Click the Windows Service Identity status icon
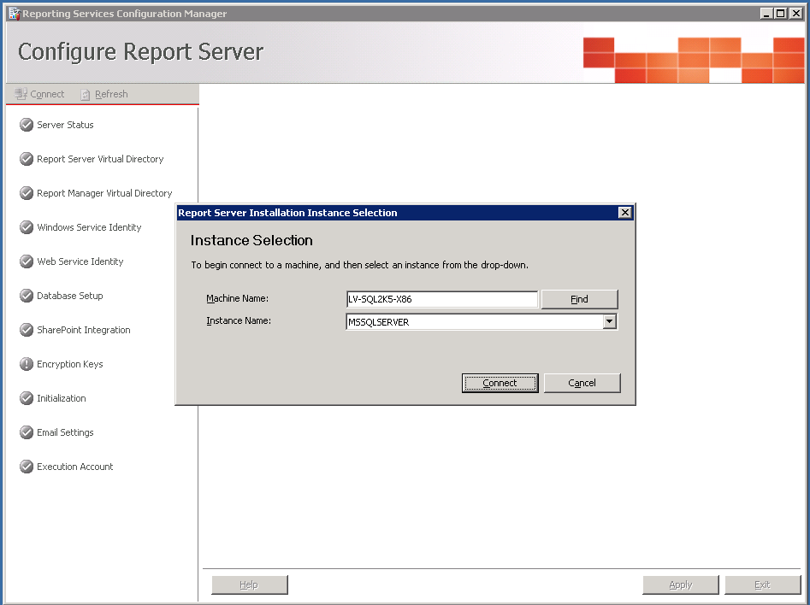The image size is (810, 605). pyautogui.click(x=27, y=227)
